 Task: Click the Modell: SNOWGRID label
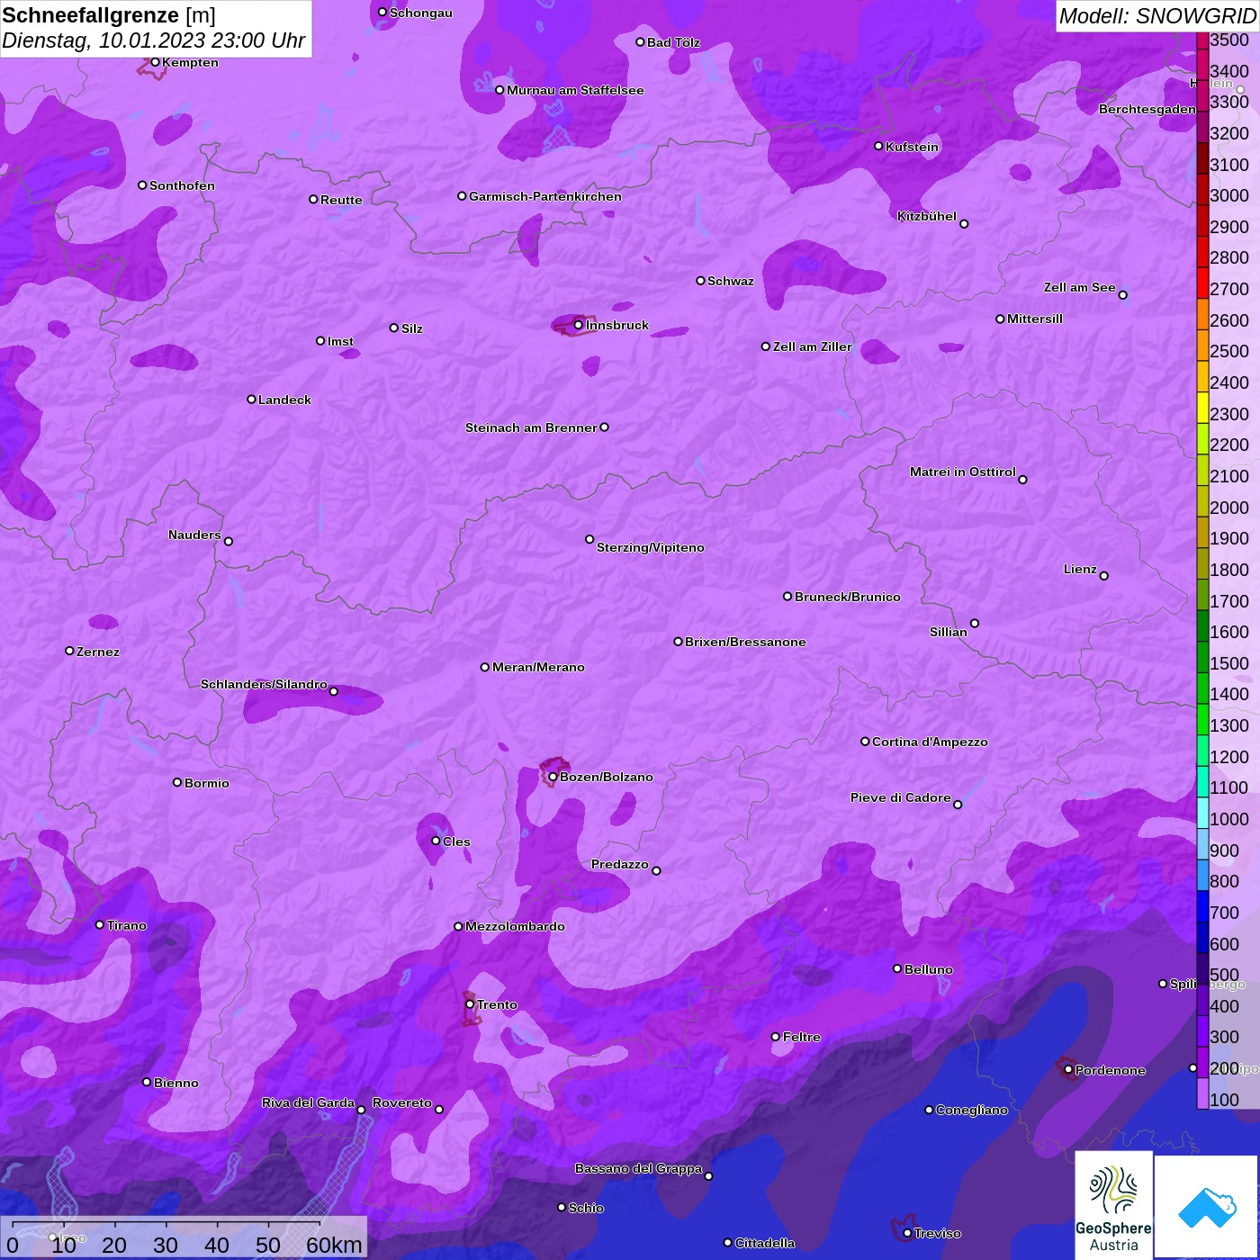point(1157,15)
